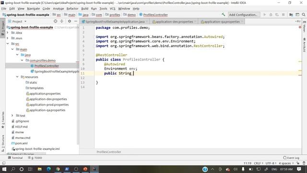Open the Select Layout icon in toolbar
The image size is (307, 173).
click(x=297, y=14)
